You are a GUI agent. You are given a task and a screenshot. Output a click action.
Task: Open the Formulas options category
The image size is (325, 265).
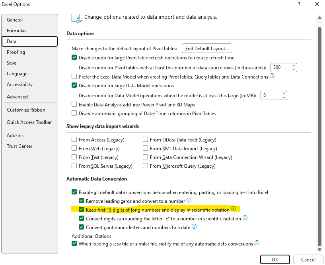(29, 31)
